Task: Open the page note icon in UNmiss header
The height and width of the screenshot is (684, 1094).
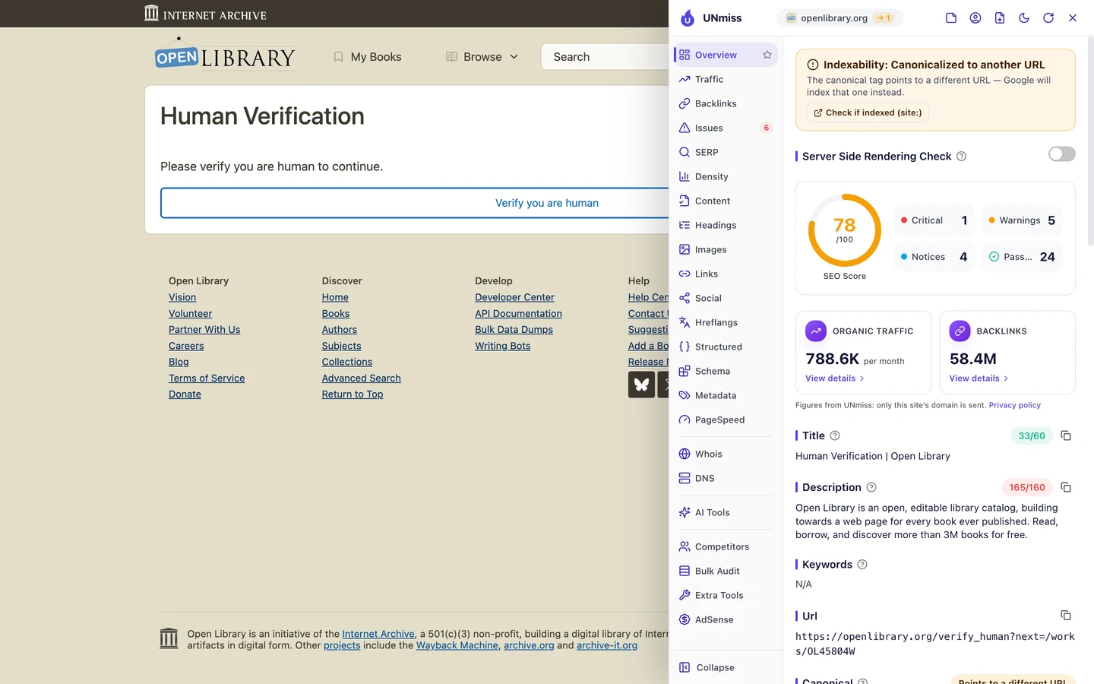Action: [x=951, y=18]
